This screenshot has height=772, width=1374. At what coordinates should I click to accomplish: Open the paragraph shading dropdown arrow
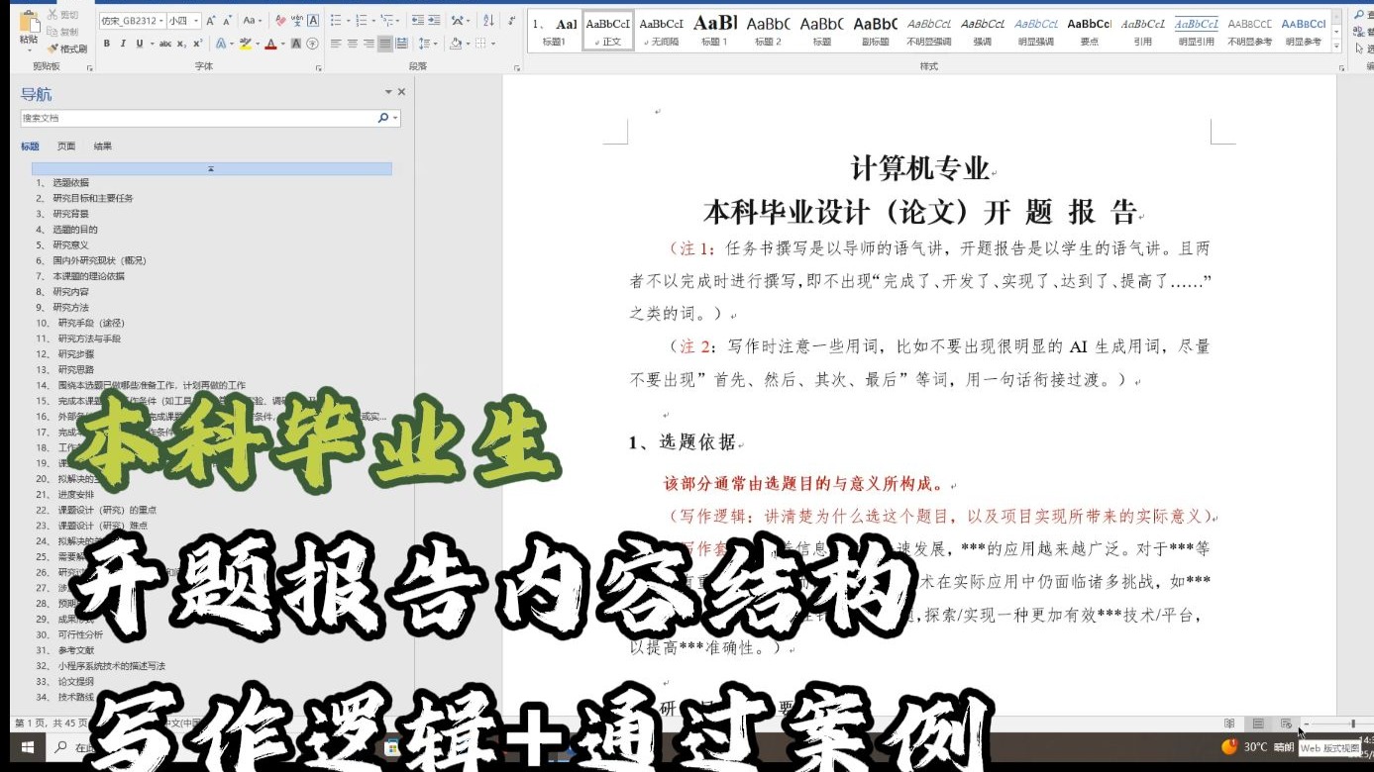(x=468, y=44)
